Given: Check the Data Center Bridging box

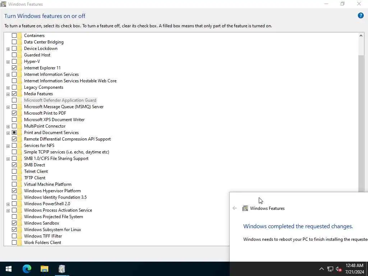Looking at the screenshot, I should [14, 42].
